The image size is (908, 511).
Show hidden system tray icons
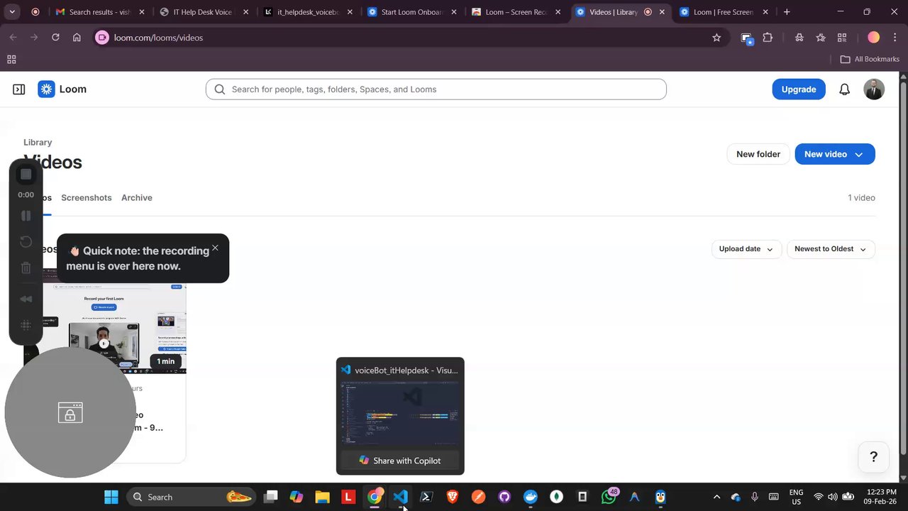tap(716, 497)
